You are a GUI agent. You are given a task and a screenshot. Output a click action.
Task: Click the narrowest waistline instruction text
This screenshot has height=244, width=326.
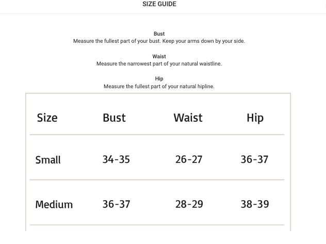pos(159,63)
